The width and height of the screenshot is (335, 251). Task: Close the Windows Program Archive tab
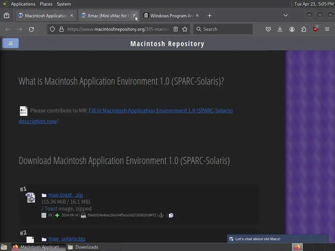point(197,16)
